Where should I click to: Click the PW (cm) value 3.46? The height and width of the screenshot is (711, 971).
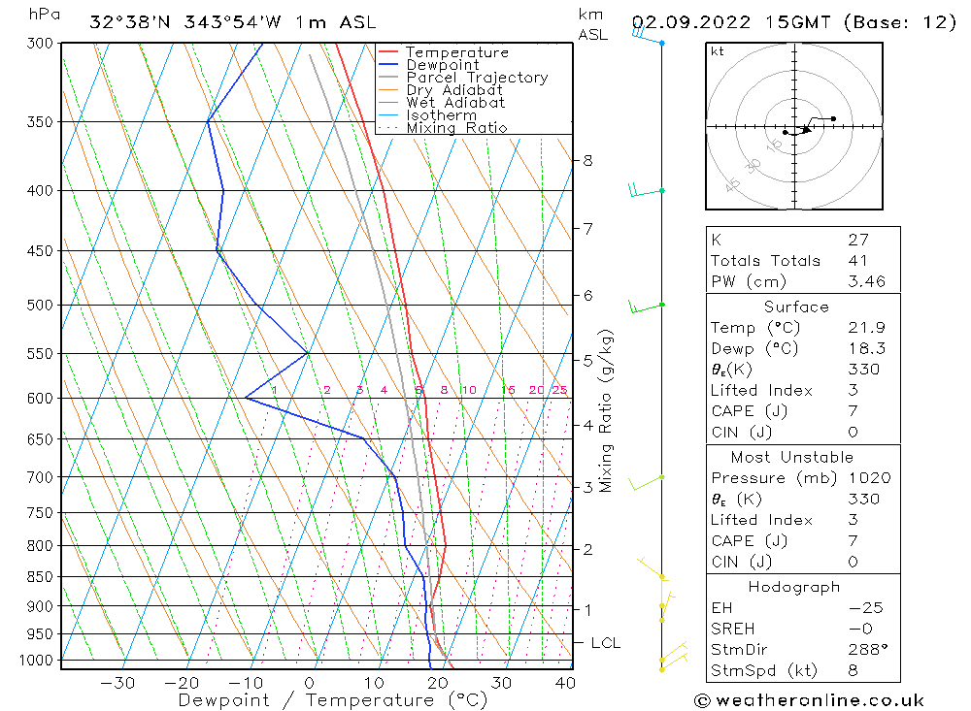click(866, 281)
